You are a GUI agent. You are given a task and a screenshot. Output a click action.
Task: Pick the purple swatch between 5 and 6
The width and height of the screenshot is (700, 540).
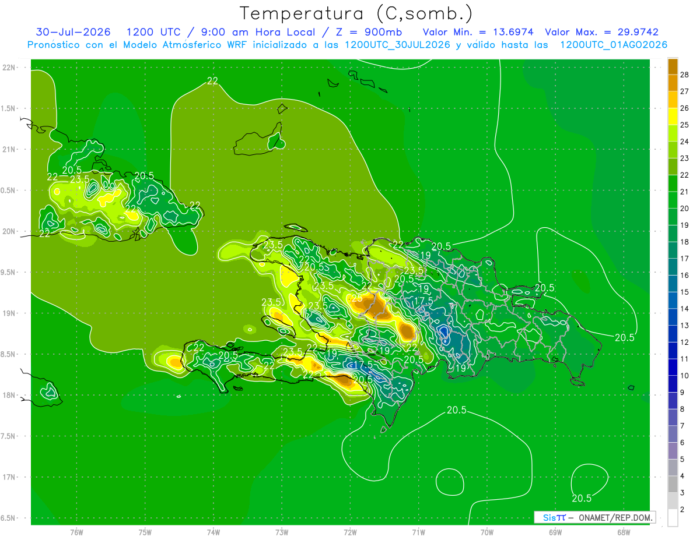tap(673, 451)
